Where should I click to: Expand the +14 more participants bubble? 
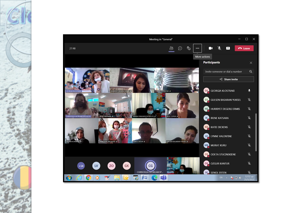pyautogui.click(x=81, y=166)
